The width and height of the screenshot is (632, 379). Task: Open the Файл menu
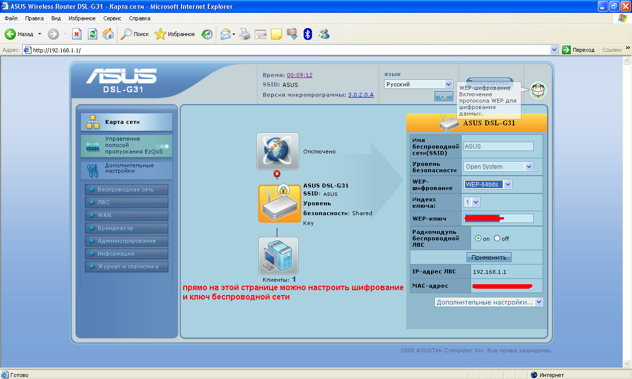pyautogui.click(x=11, y=18)
